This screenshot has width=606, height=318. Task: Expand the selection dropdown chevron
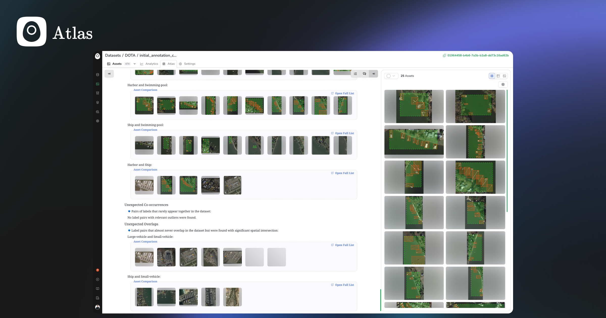coord(394,76)
